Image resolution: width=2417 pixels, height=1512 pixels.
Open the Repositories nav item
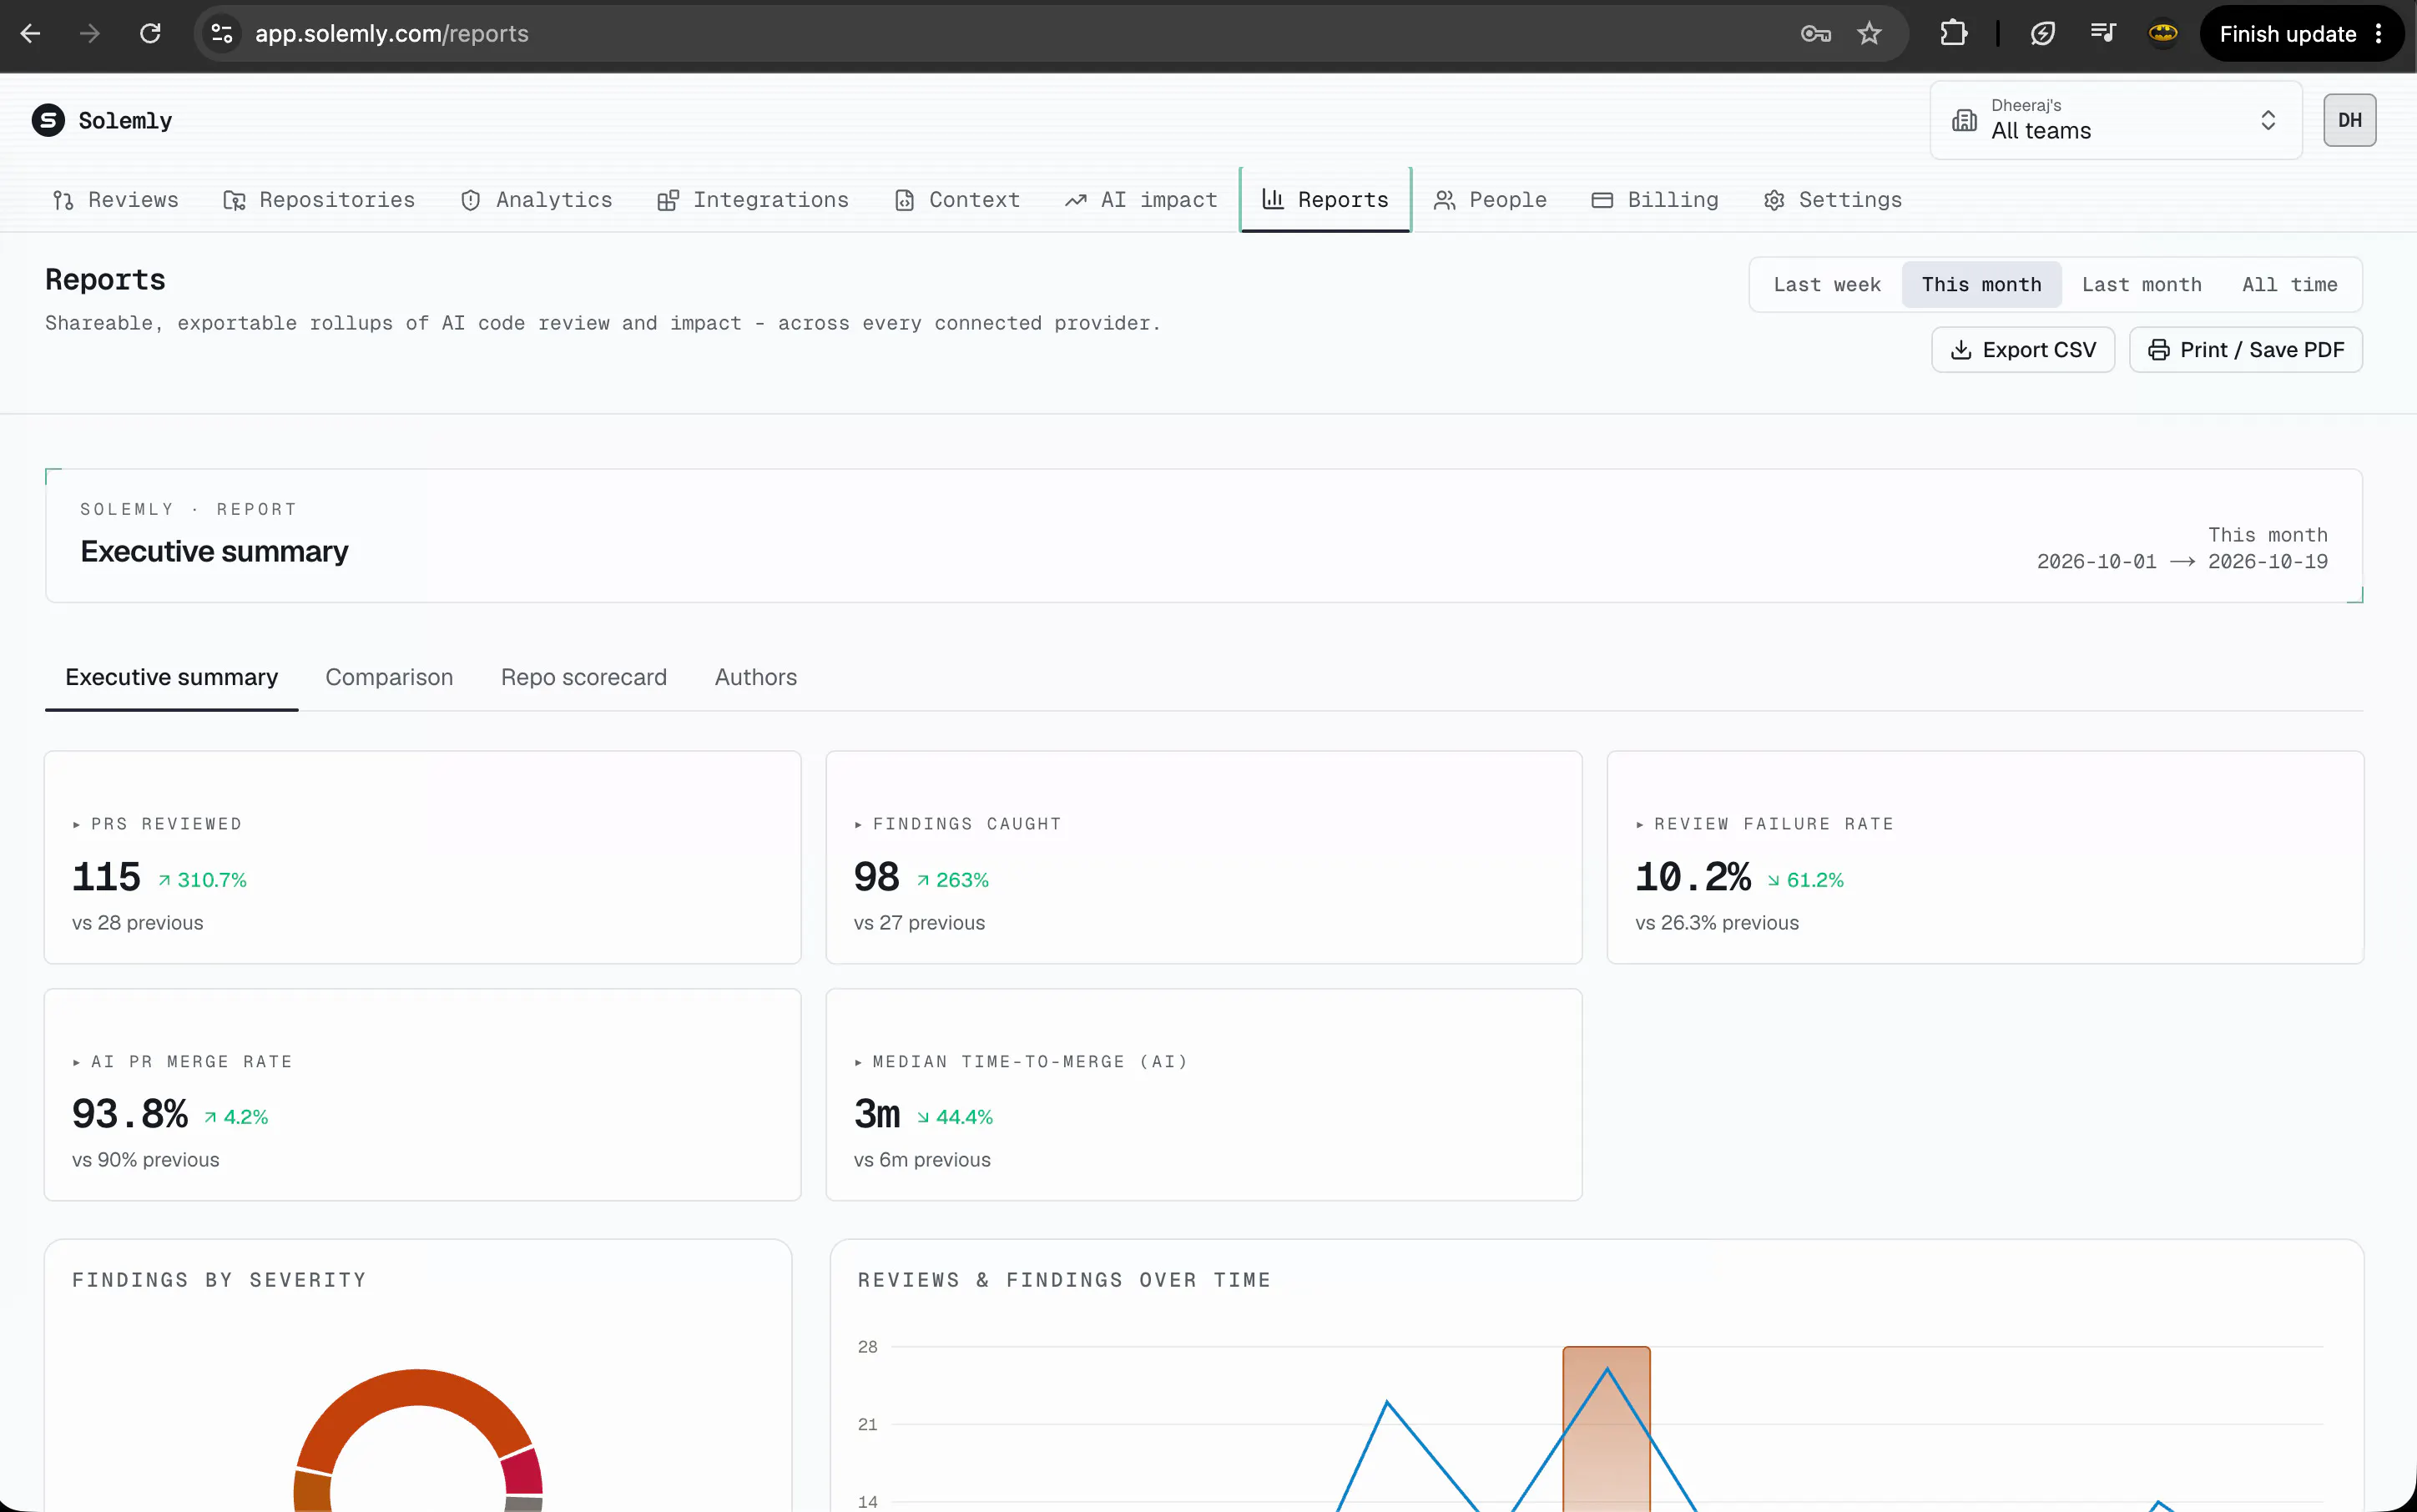[319, 200]
